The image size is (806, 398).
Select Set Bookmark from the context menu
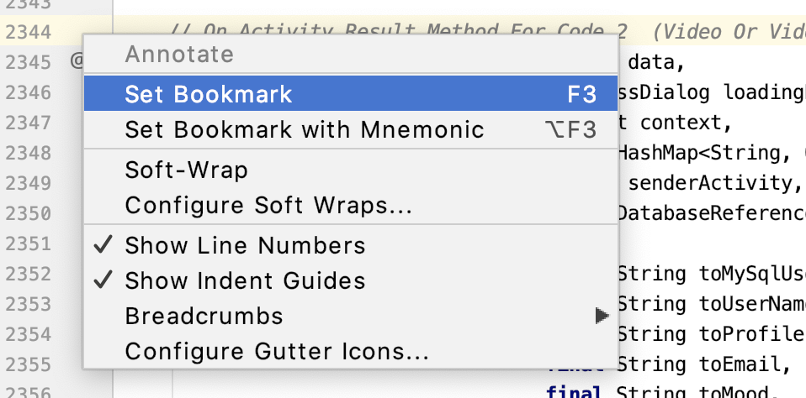click(209, 93)
